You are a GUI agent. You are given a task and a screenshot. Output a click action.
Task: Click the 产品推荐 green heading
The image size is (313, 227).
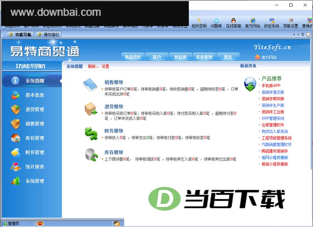(272, 79)
